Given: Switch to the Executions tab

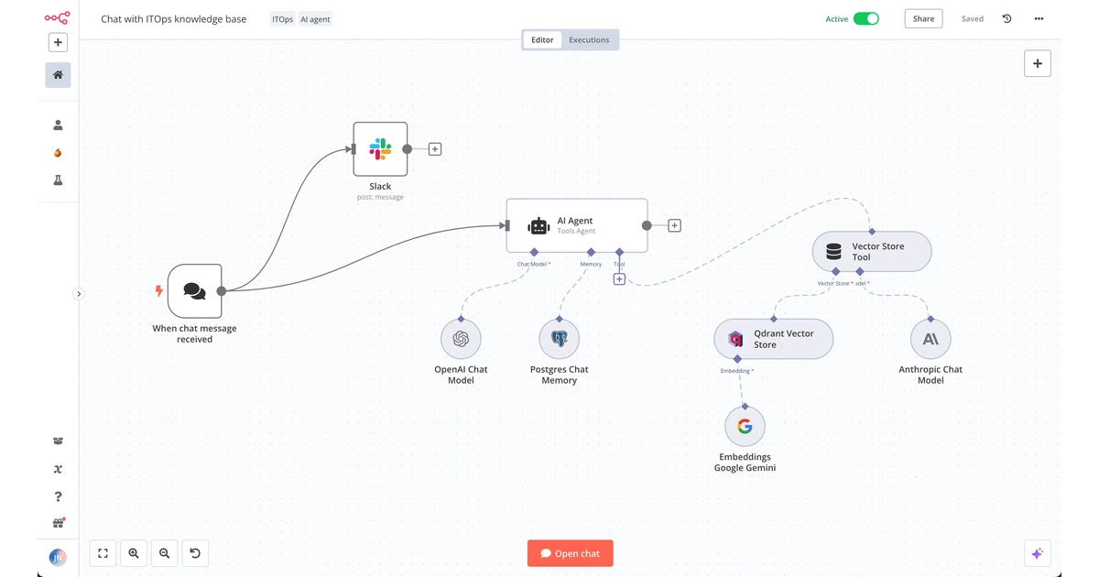Looking at the screenshot, I should point(589,40).
